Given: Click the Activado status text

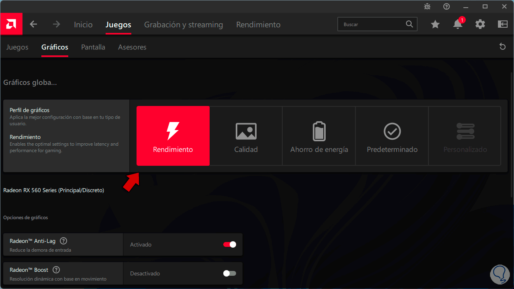Looking at the screenshot, I should pyautogui.click(x=141, y=244).
